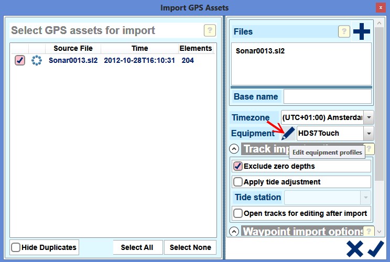Click the pencil icon to edit equipment profiles
This screenshot has width=390, height=262.
288,134
